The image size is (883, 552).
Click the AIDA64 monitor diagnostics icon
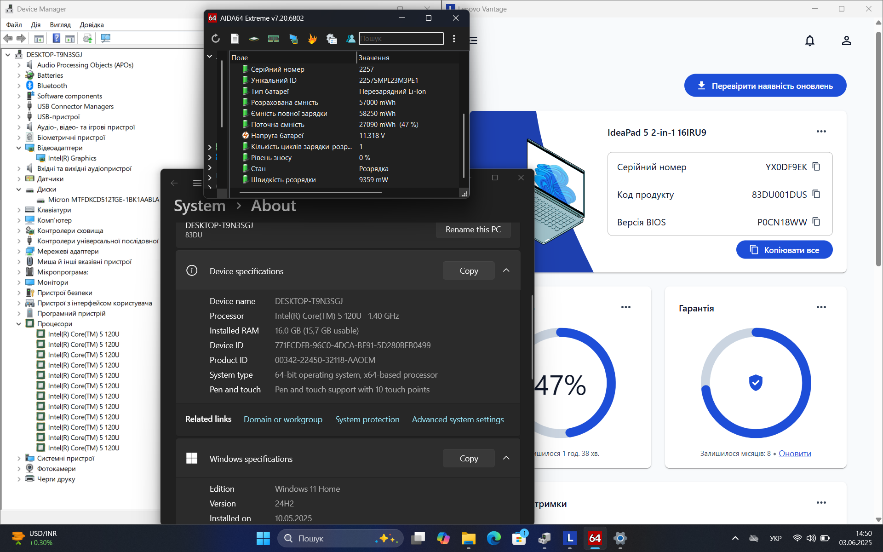(x=293, y=39)
